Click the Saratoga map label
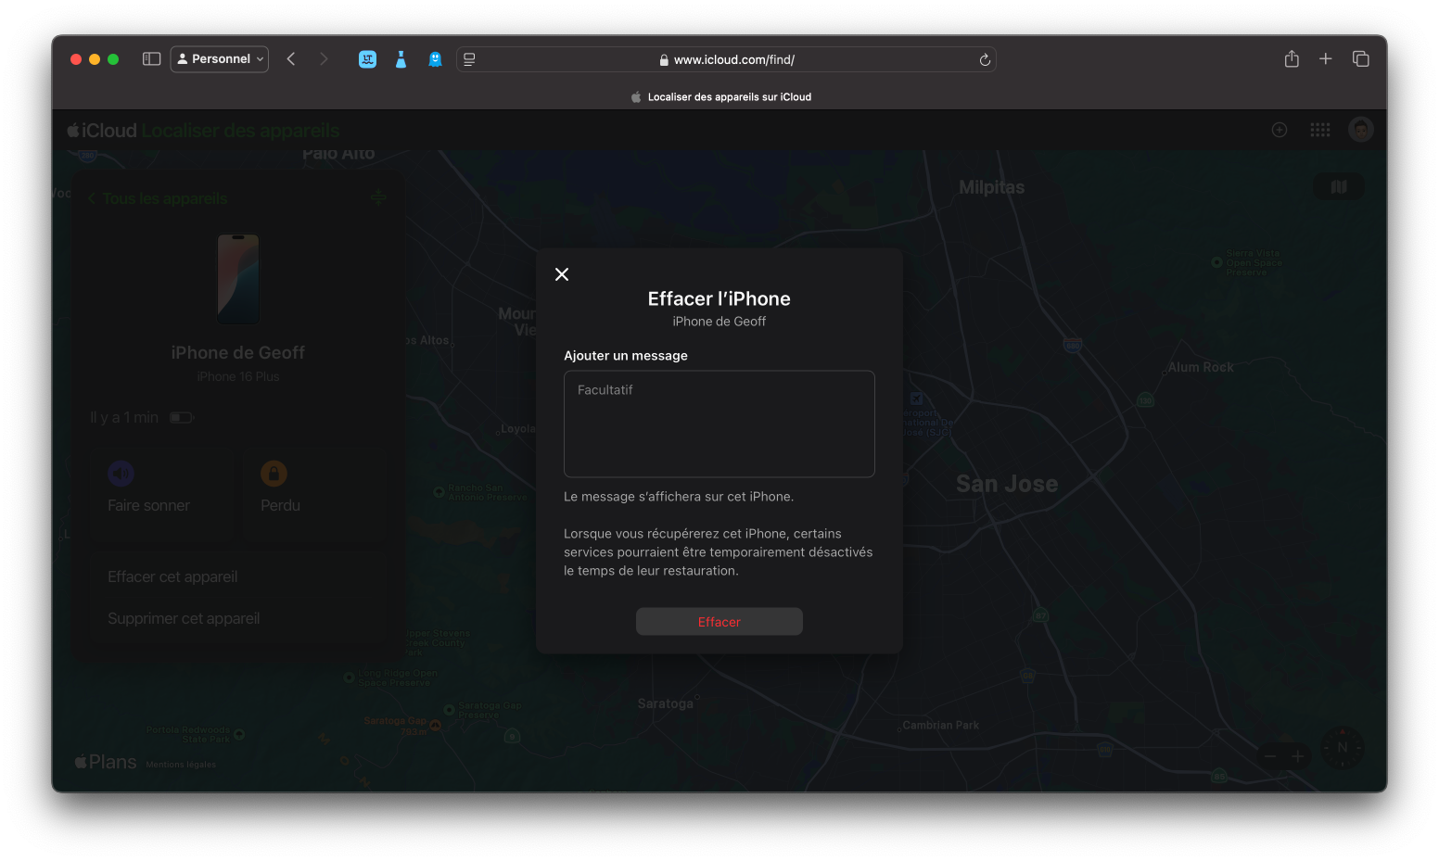 tap(665, 703)
